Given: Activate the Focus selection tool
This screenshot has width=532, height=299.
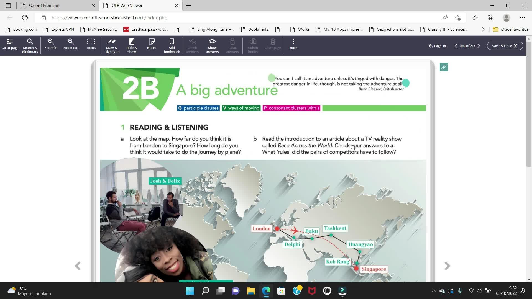Looking at the screenshot, I should [91, 44].
